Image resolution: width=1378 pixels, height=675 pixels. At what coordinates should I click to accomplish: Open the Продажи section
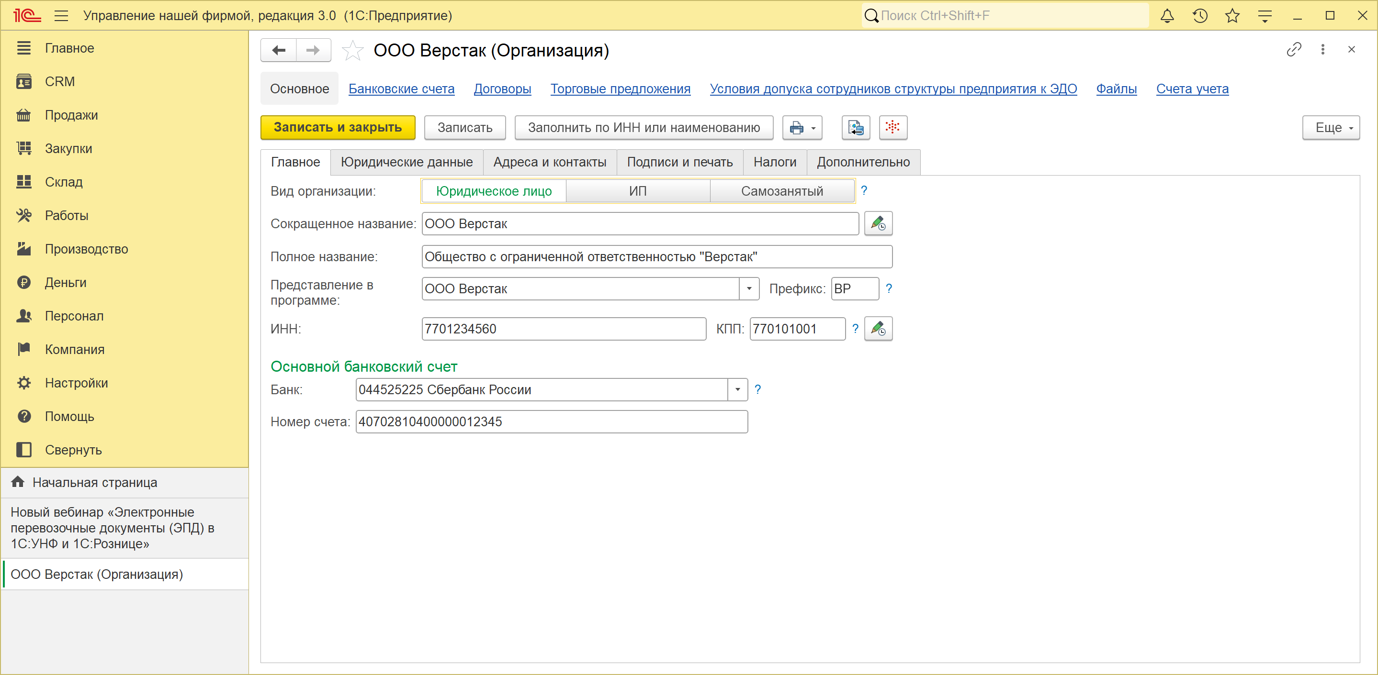coord(125,115)
